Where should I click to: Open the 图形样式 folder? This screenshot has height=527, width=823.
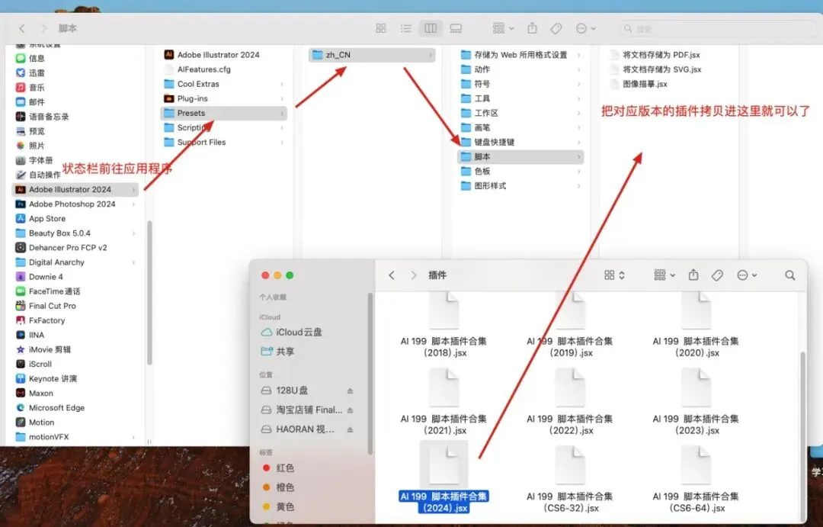(x=520, y=185)
